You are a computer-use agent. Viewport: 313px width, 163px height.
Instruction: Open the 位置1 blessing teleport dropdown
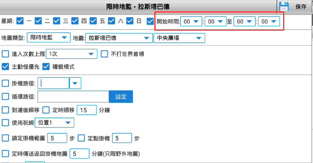pyautogui.click(x=54, y=122)
